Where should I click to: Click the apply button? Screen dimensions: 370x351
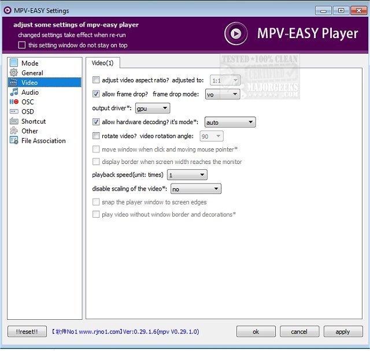(x=343, y=331)
